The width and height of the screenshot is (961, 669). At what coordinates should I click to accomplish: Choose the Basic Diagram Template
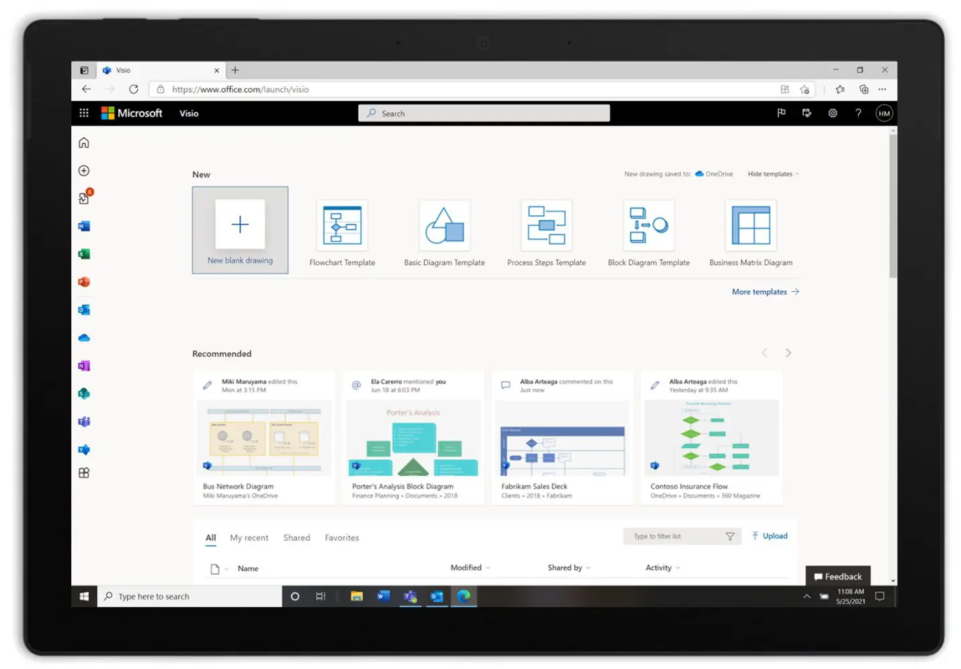pos(444,233)
